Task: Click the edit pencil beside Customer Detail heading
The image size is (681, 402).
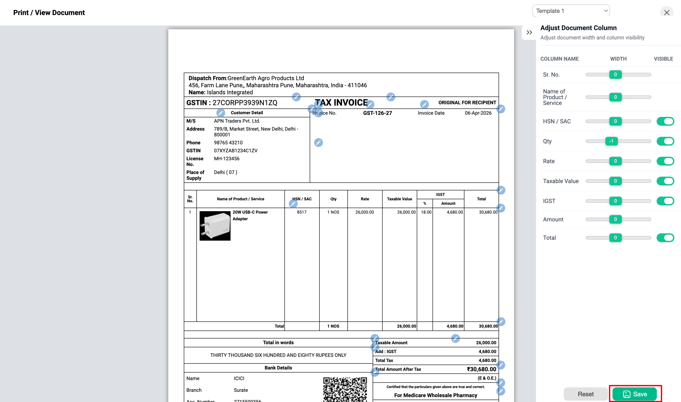Action: (x=221, y=112)
